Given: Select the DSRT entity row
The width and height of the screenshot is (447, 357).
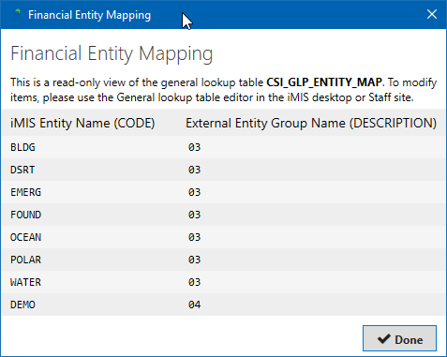Looking at the screenshot, I should tap(223, 170).
